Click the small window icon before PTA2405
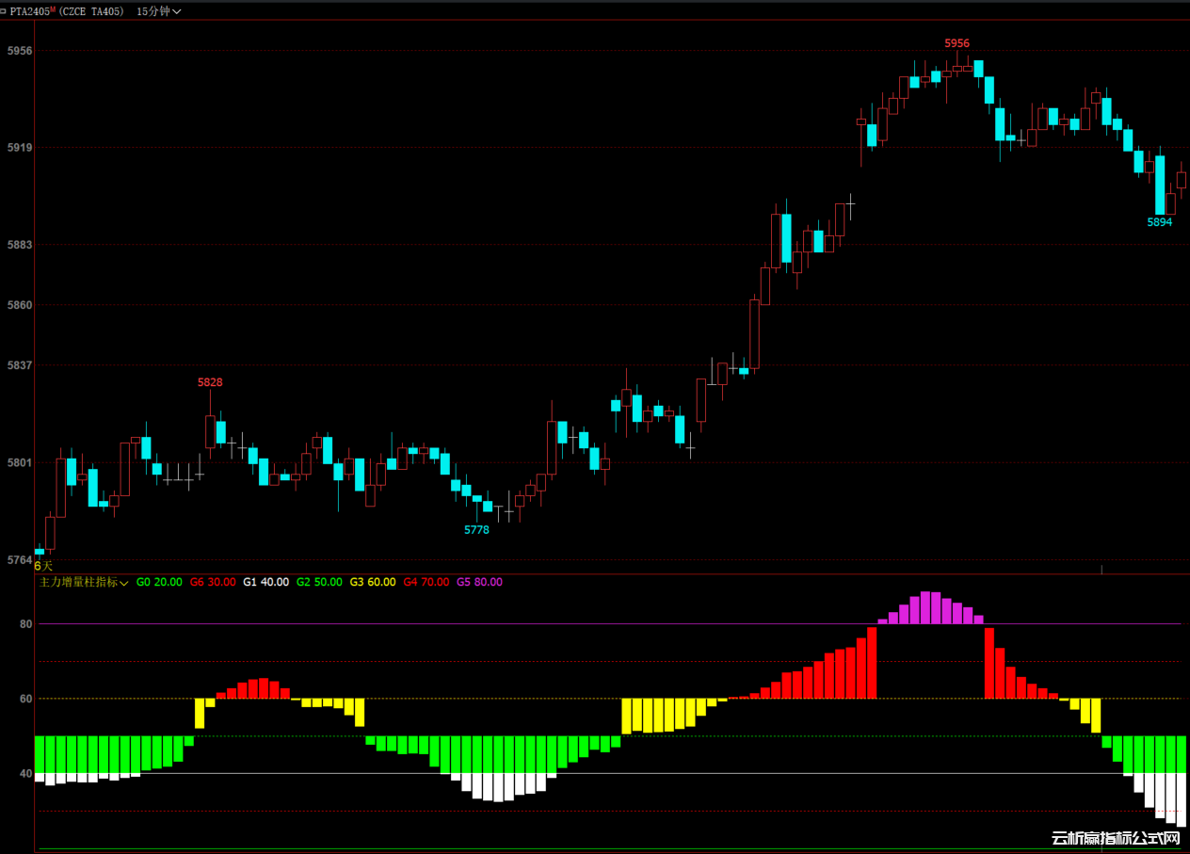 [x=5, y=11]
